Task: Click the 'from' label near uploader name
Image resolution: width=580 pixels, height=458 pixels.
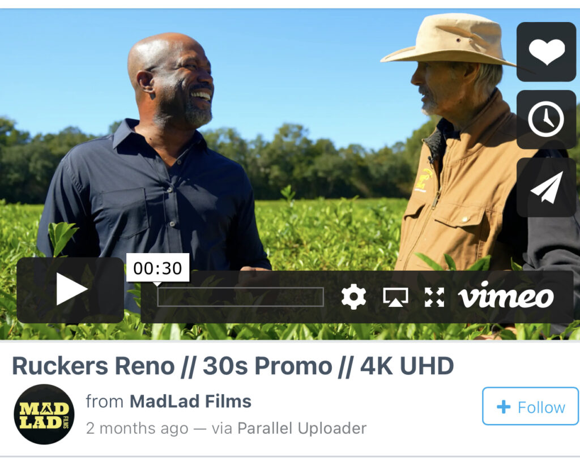Action: coord(105,401)
